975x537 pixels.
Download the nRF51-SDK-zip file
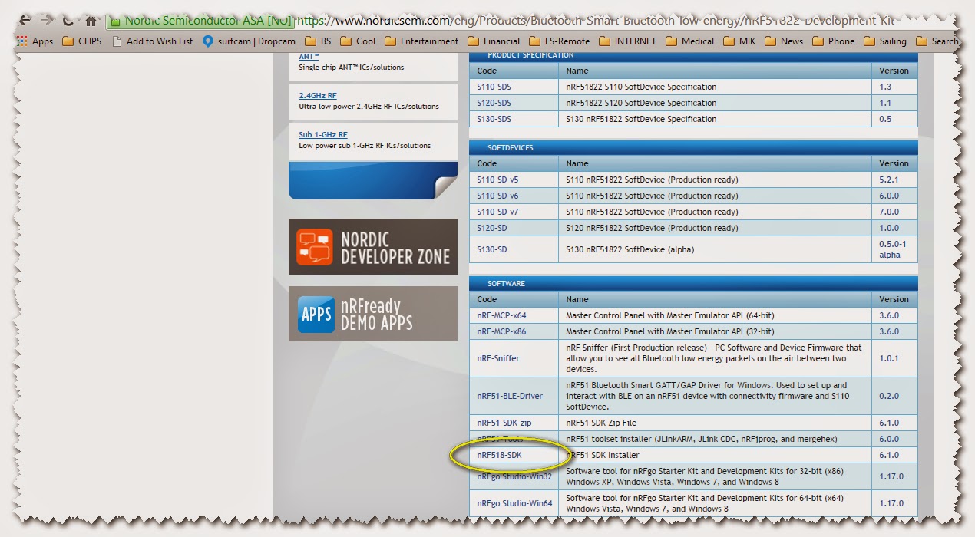click(x=504, y=423)
